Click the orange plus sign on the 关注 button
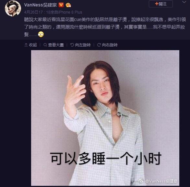 [157, 4]
